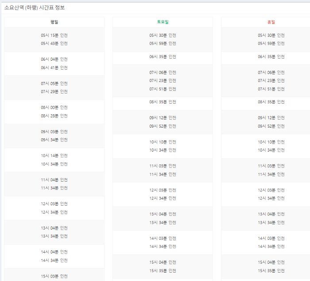
Task: Choose 14시 04분 인천 weekday departure
Action: click(x=54, y=252)
